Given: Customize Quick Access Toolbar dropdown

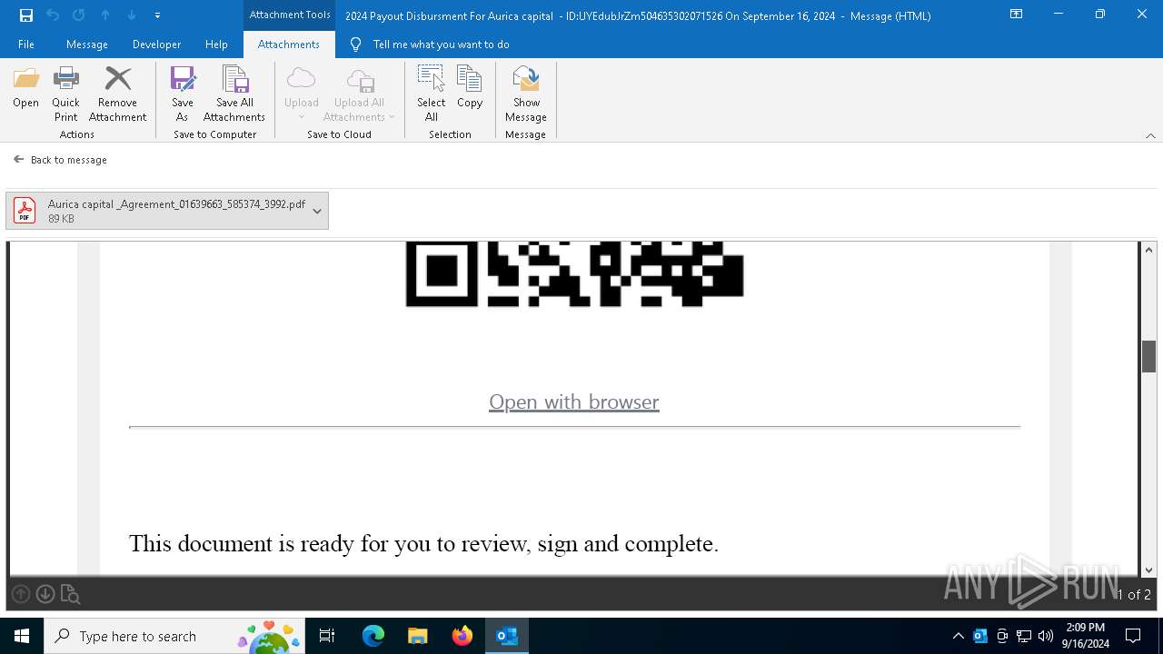Looking at the screenshot, I should pyautogui.click(x=157, y=15).
